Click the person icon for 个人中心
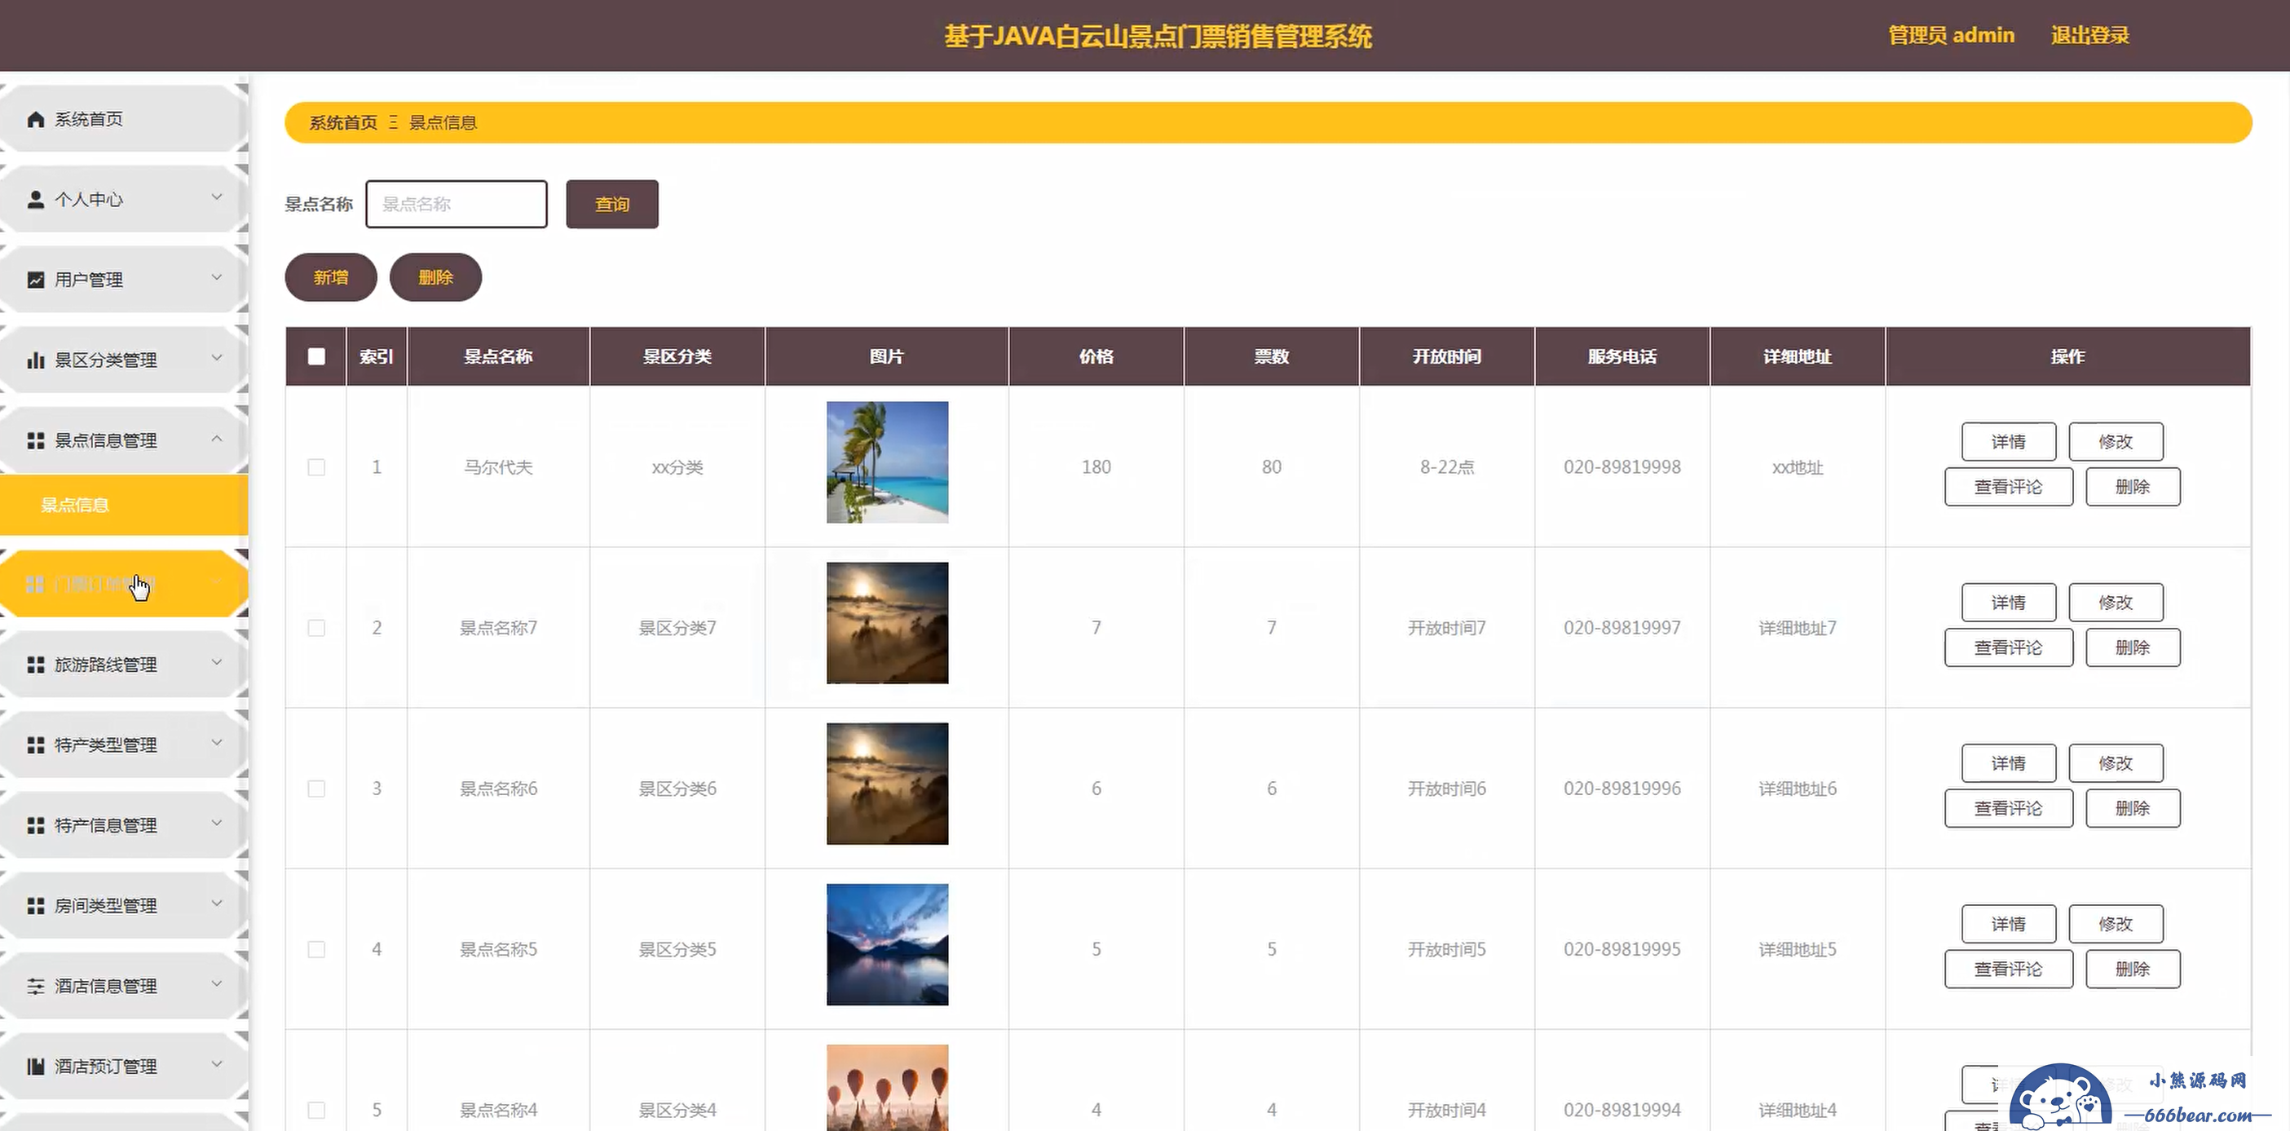This screenshot has width=2290, height=1131. click(x=36, y=199)
